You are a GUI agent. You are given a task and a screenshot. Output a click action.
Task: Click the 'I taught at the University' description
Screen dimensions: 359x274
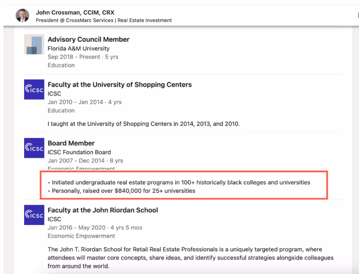click(x=144, y=124)
